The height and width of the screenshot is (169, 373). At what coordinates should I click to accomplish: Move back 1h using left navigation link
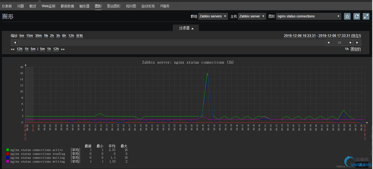pyautogui.click(x=27, y=49)
